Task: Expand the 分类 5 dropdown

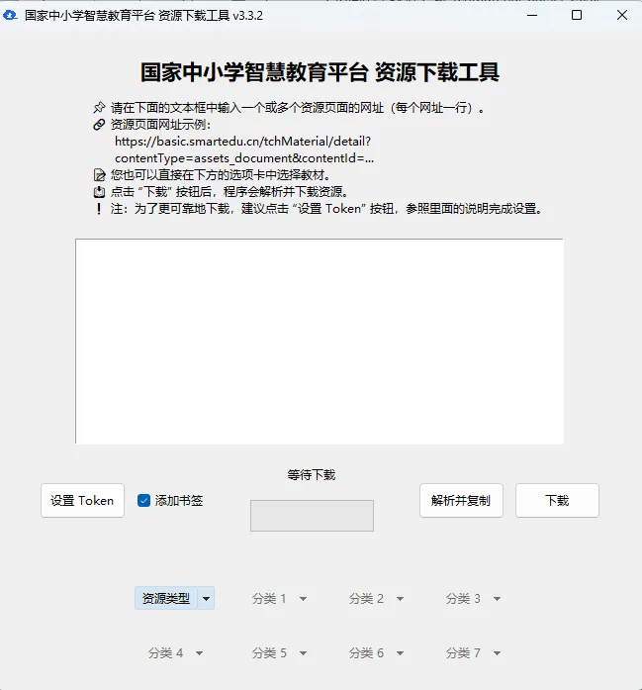Action: [279, 653]
